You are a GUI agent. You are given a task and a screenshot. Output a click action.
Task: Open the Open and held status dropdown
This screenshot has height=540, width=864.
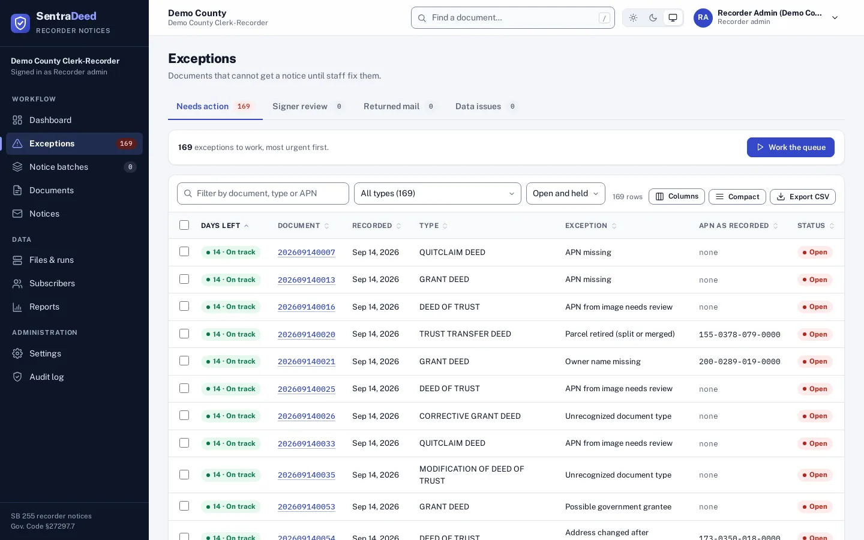pyautogui.click(x=566, y=193)
